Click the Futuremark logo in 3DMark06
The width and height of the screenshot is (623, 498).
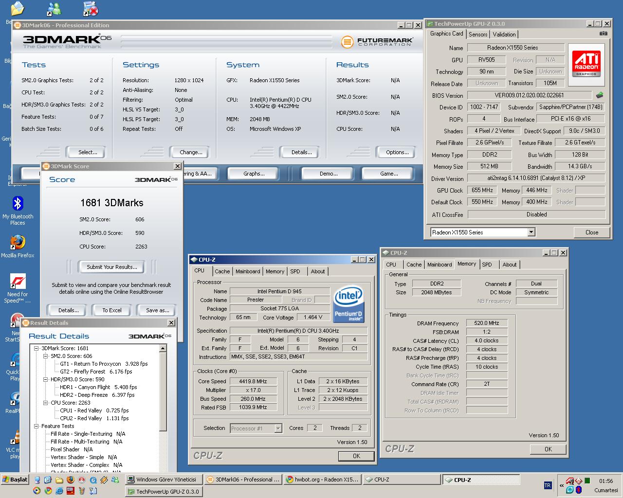[377, 42]
